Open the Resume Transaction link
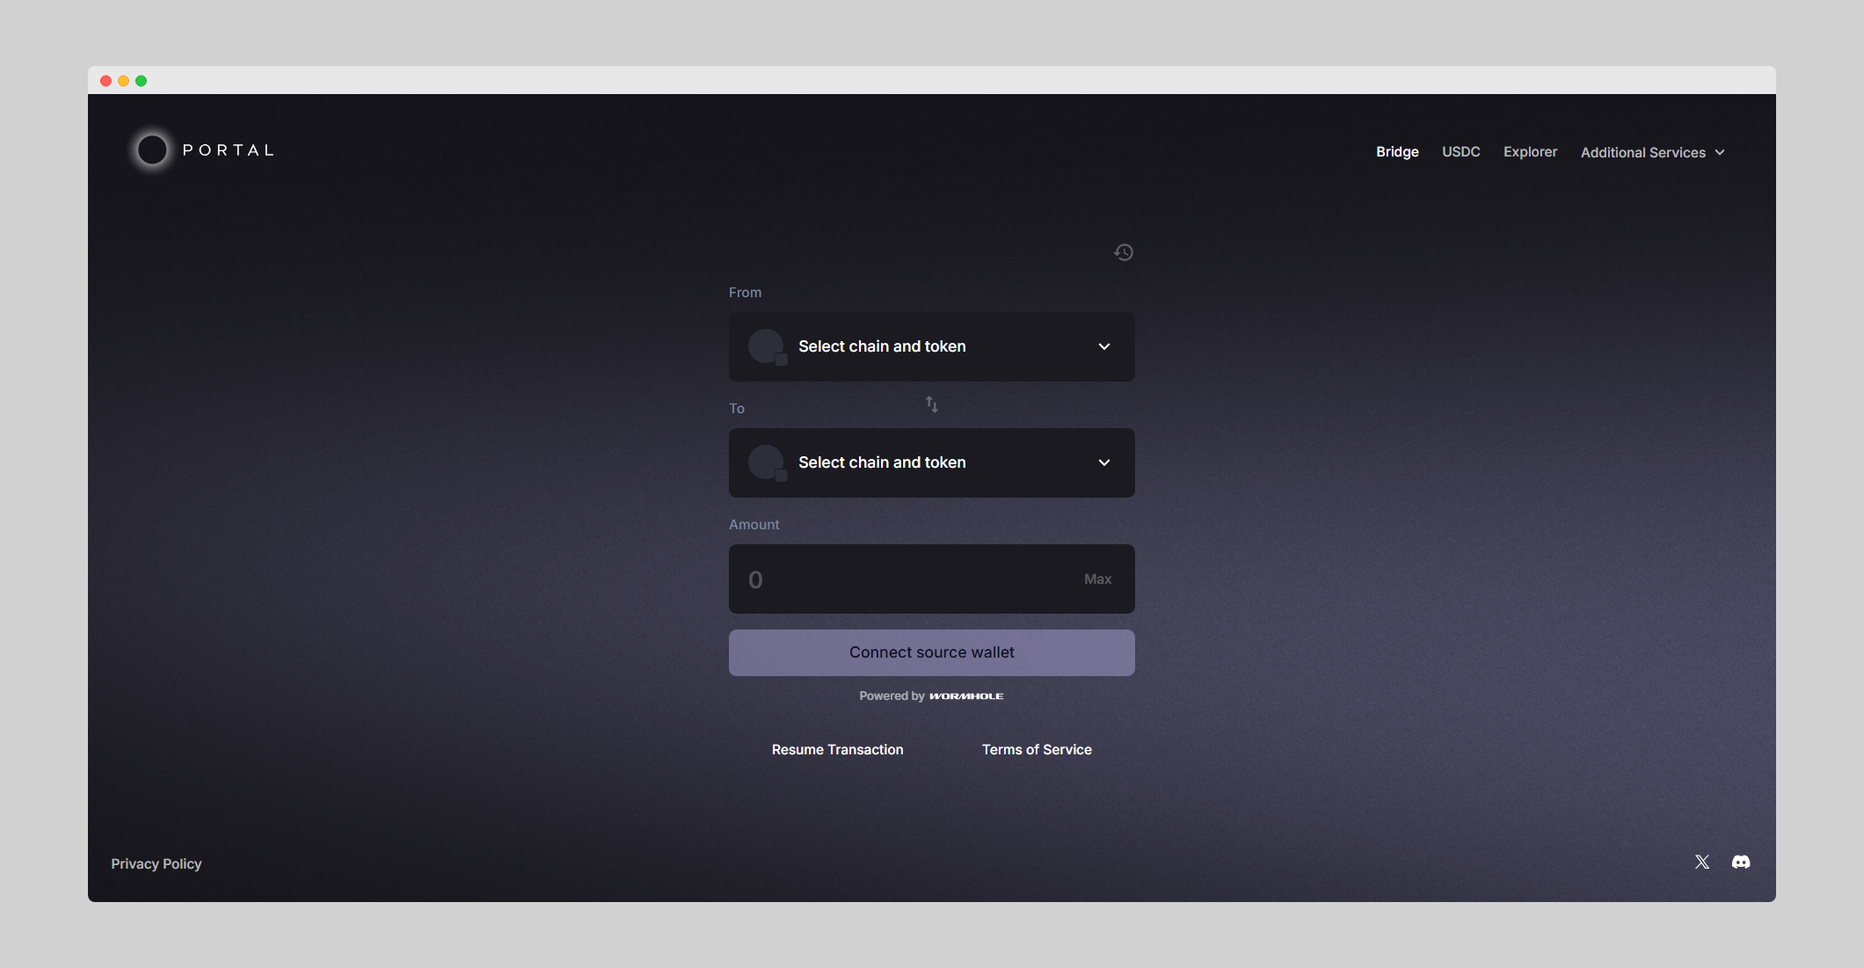Image resolution: width=1864 pixels, height=968 pixels. pyautogui.click(x=837, y=750)
